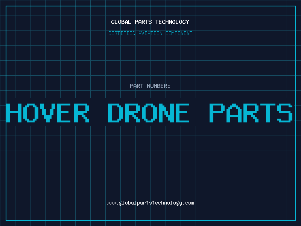Select the 'CERTIFIED AVIATION COMPONENT' subtitle
Image resolution: width=301 pixels, height=226 pixels.
[x=150, y=33]
